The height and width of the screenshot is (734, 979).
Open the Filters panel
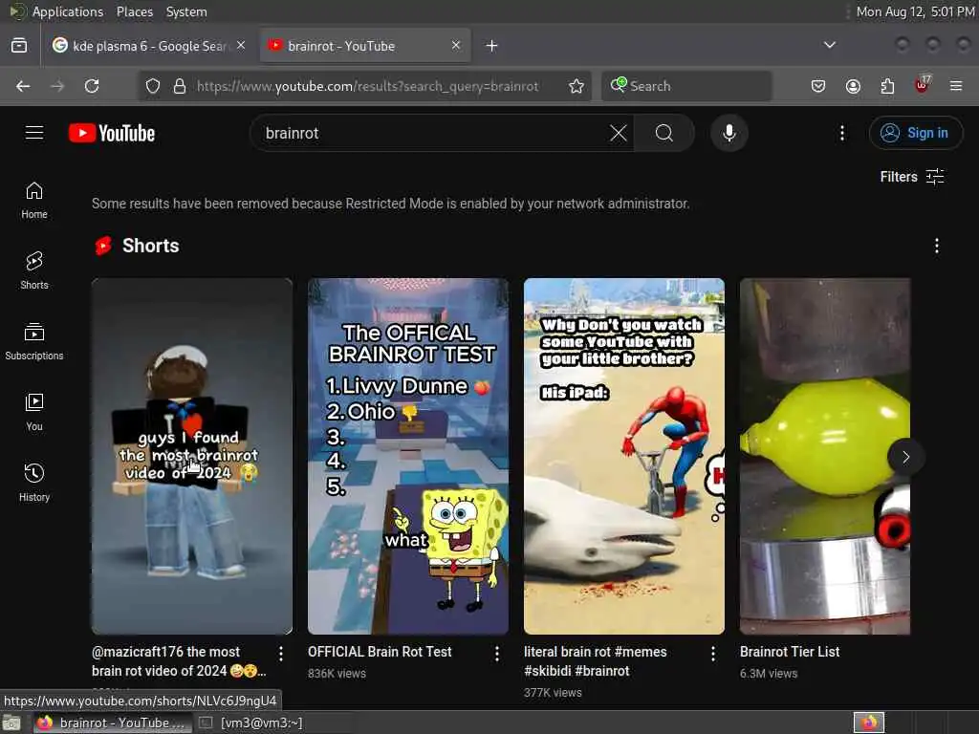tap(912, 177)
